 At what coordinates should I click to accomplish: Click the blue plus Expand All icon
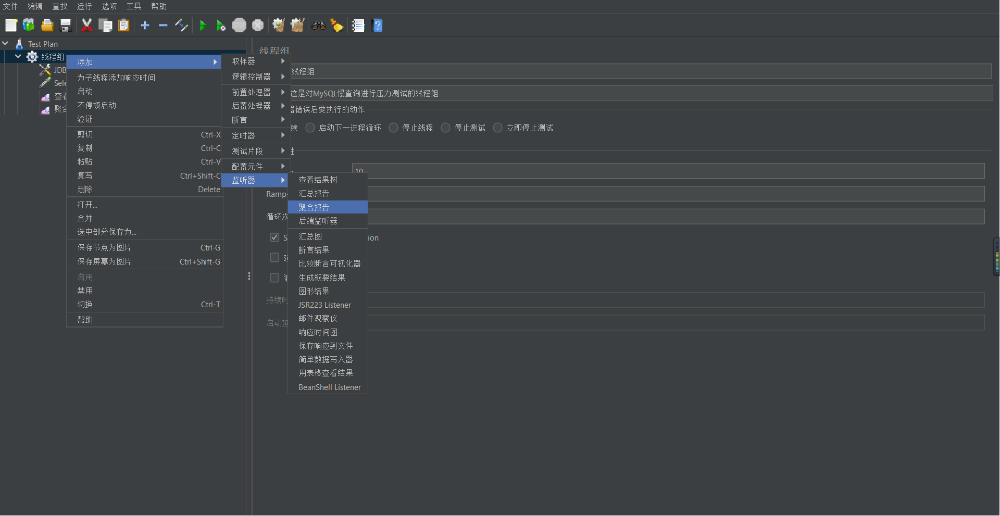tap(145, 25)
